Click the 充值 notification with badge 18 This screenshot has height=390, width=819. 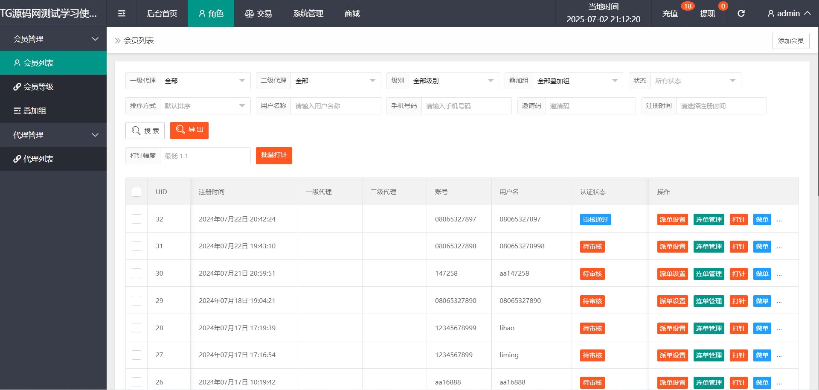[670, 14]
